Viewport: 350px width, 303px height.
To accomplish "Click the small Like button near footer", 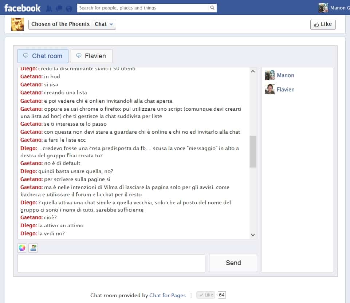I will tap(206, 295).
